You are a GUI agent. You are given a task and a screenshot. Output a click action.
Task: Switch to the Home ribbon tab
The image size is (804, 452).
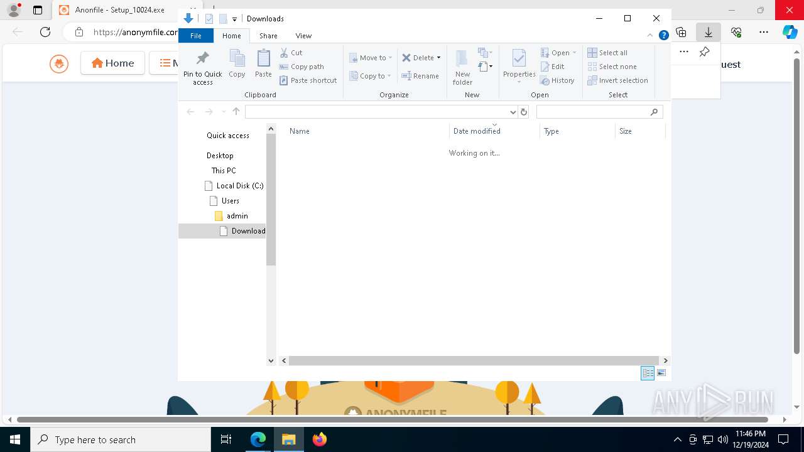[232, 36]
